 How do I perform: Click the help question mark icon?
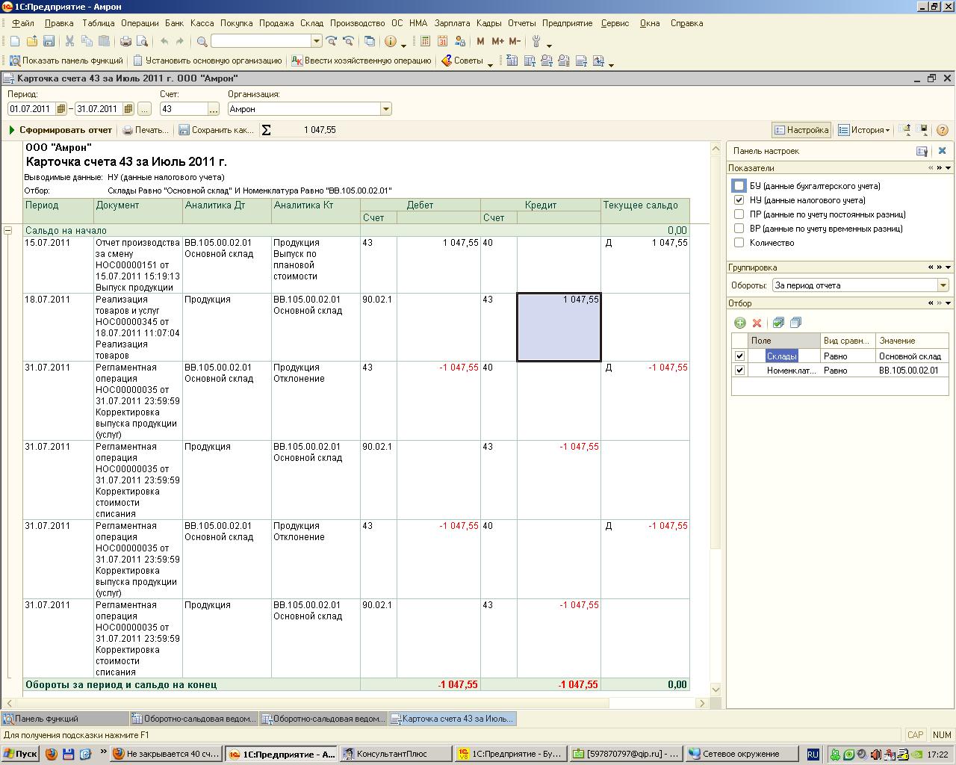(942, 130)
